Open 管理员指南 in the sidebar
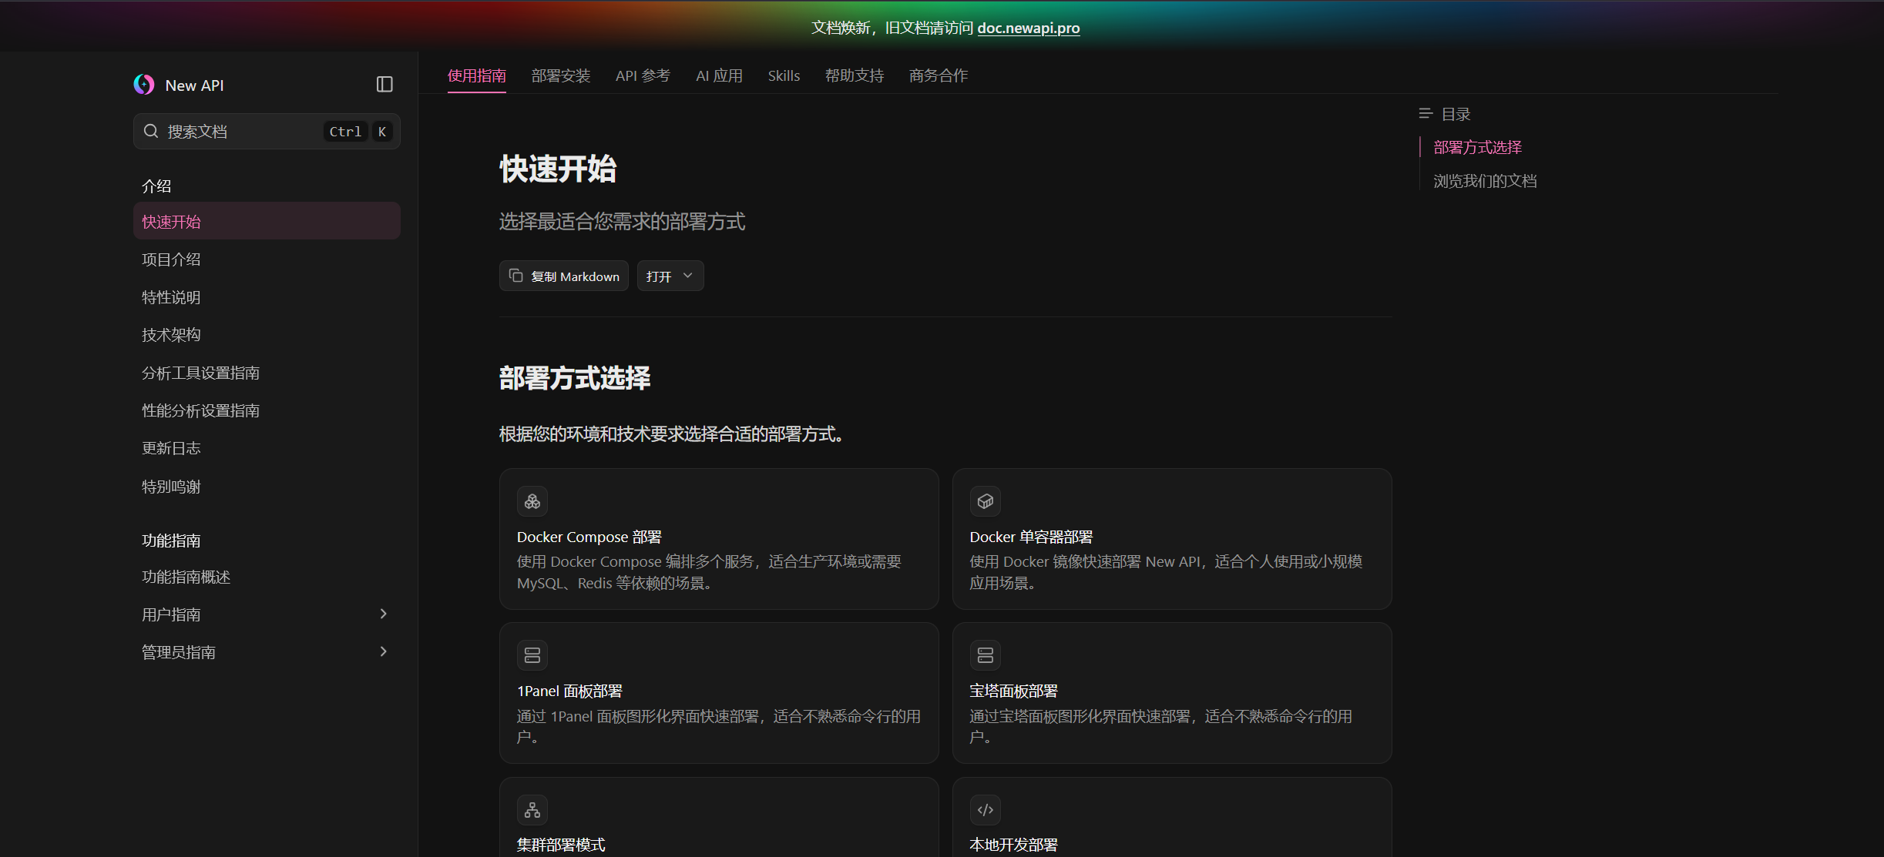 click(267, 652)
